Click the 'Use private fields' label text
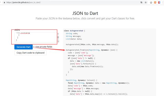Screen dimensions: 164x96 [44, 47]
